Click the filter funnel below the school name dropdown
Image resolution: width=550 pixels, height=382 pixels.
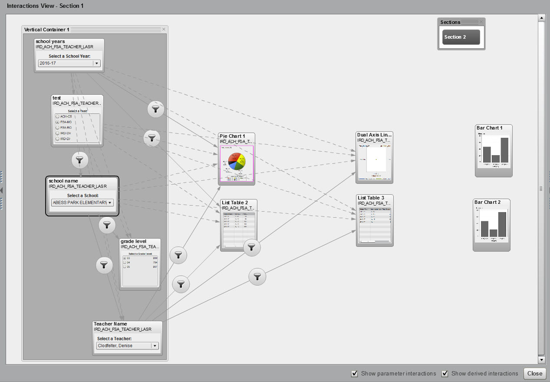(107, 225)
